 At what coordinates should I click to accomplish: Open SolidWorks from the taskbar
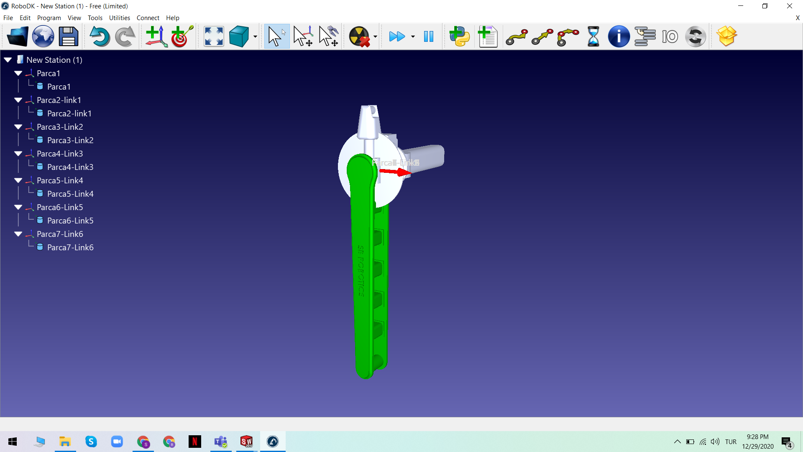click(246, 442)
